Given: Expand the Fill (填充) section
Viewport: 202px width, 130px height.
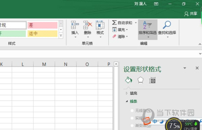Looking at the screenshot, I should tap(127, 93).
